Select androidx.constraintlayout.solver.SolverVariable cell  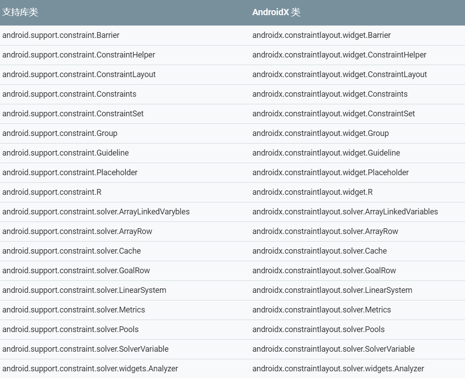[x=333, y=349]
